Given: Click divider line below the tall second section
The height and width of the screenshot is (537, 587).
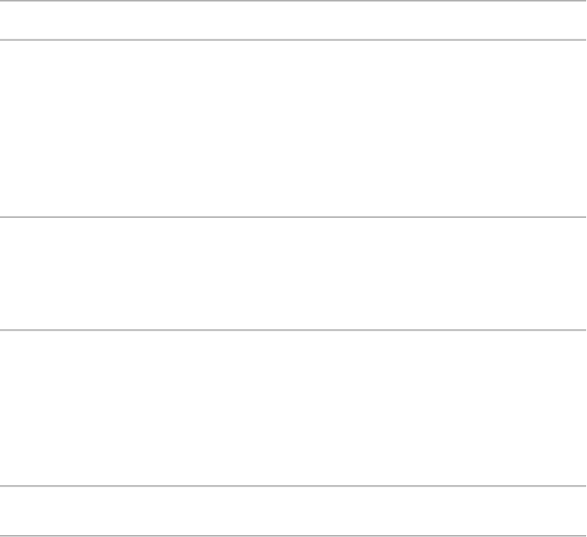Looking at the screenshot, I should coord(293,217).
